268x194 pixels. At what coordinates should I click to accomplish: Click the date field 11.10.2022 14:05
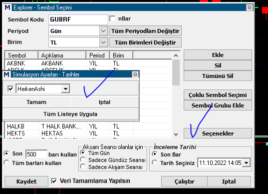coord(220,162)
